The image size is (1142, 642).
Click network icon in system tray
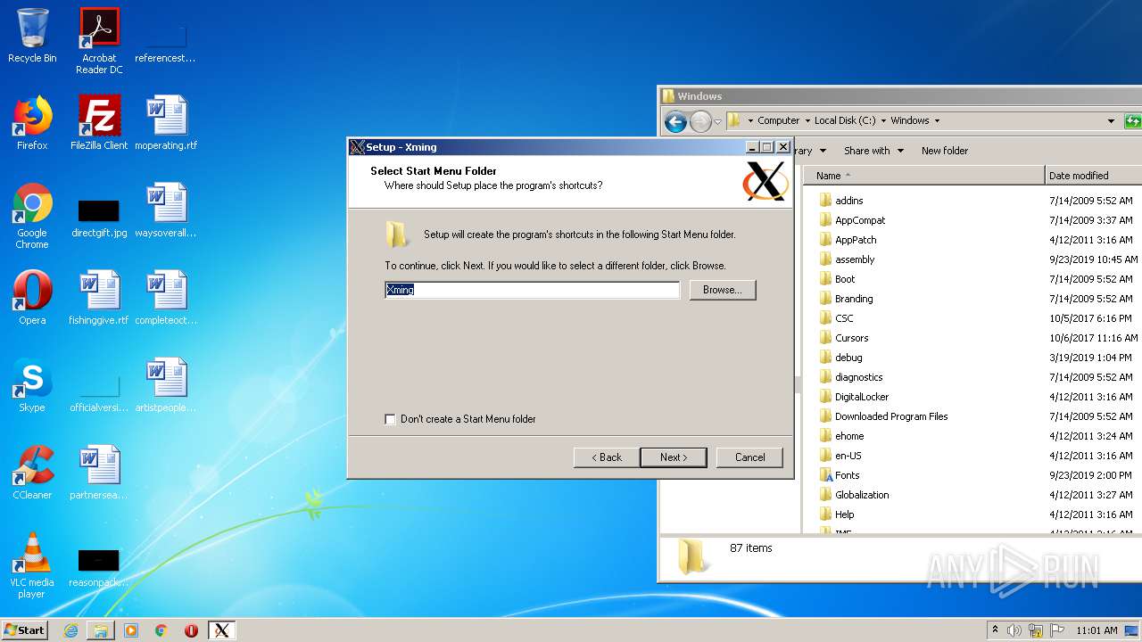[1036, 630]
